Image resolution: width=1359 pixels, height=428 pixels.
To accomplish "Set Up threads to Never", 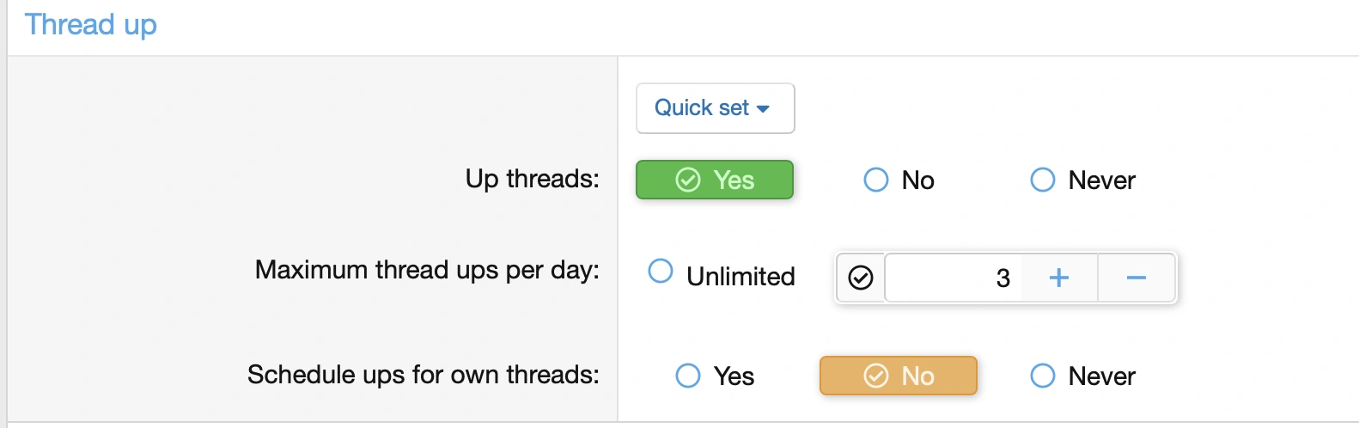I will [1043, 180].
